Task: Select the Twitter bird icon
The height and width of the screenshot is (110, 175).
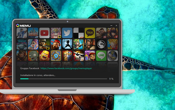Action: point(67,33)
